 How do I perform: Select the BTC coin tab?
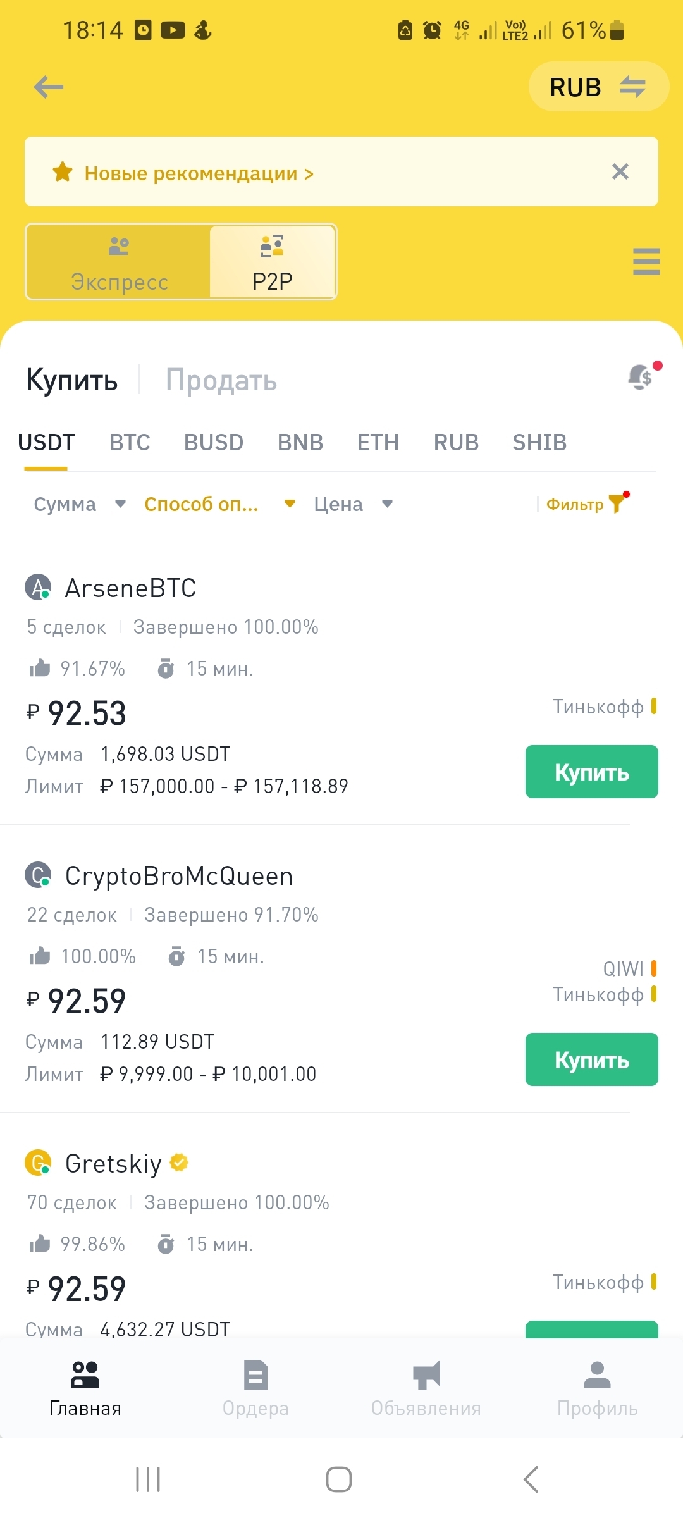point(130,443)
